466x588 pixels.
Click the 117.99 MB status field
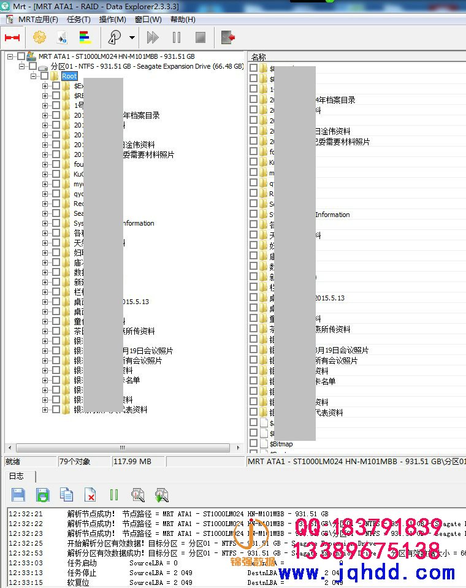(138, 462)
